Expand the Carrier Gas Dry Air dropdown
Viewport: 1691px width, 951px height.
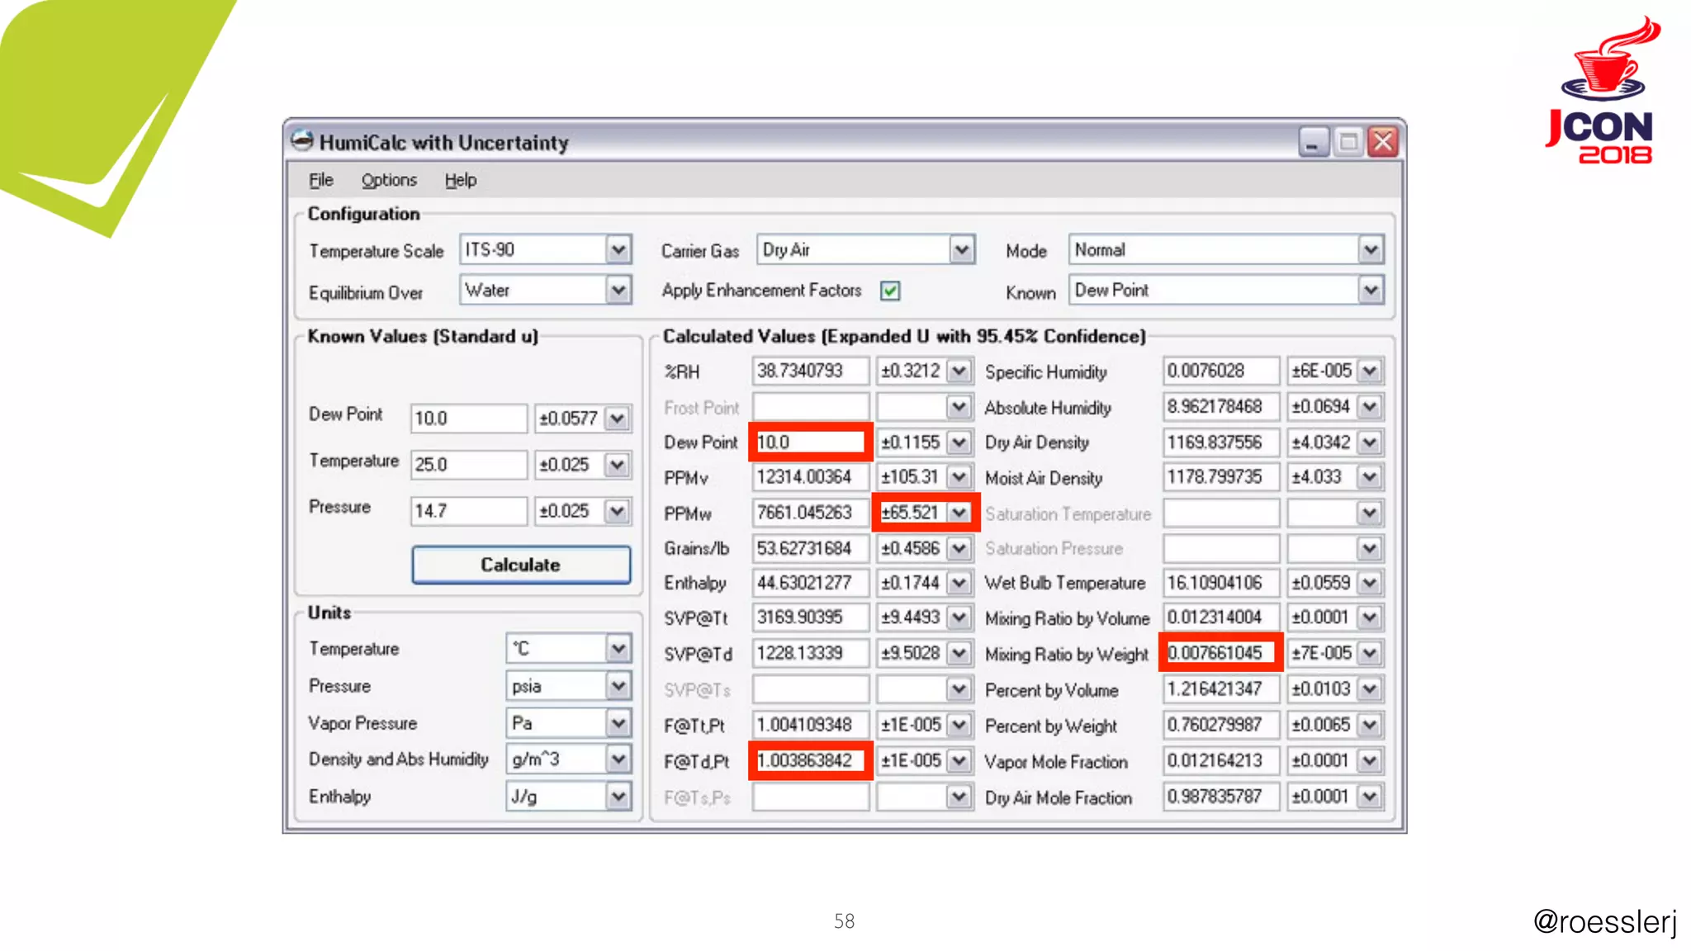[961, 249]
